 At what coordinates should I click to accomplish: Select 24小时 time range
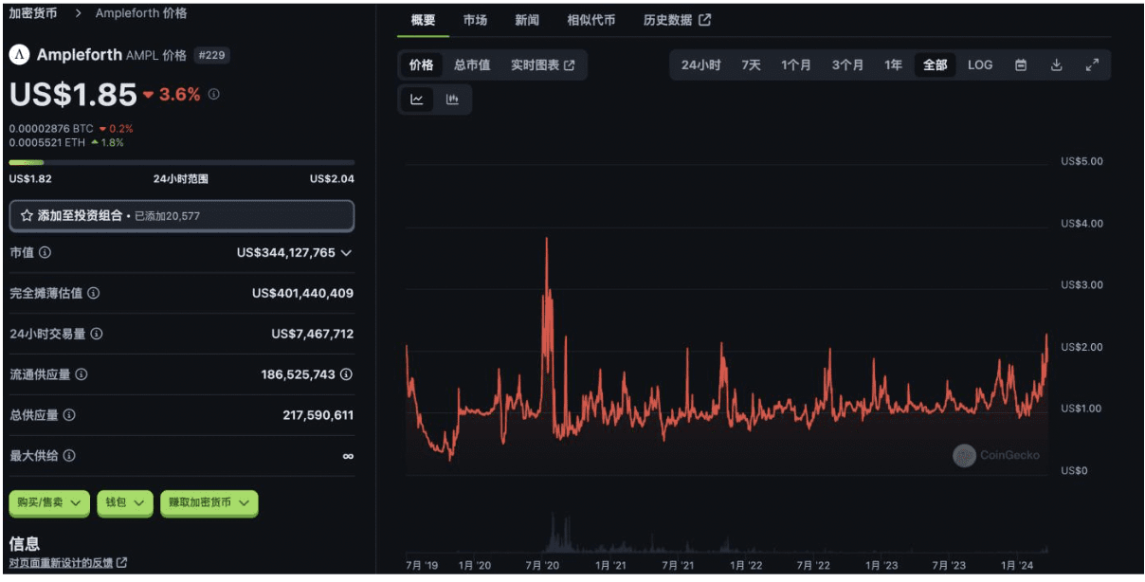(x=701, y=65)
